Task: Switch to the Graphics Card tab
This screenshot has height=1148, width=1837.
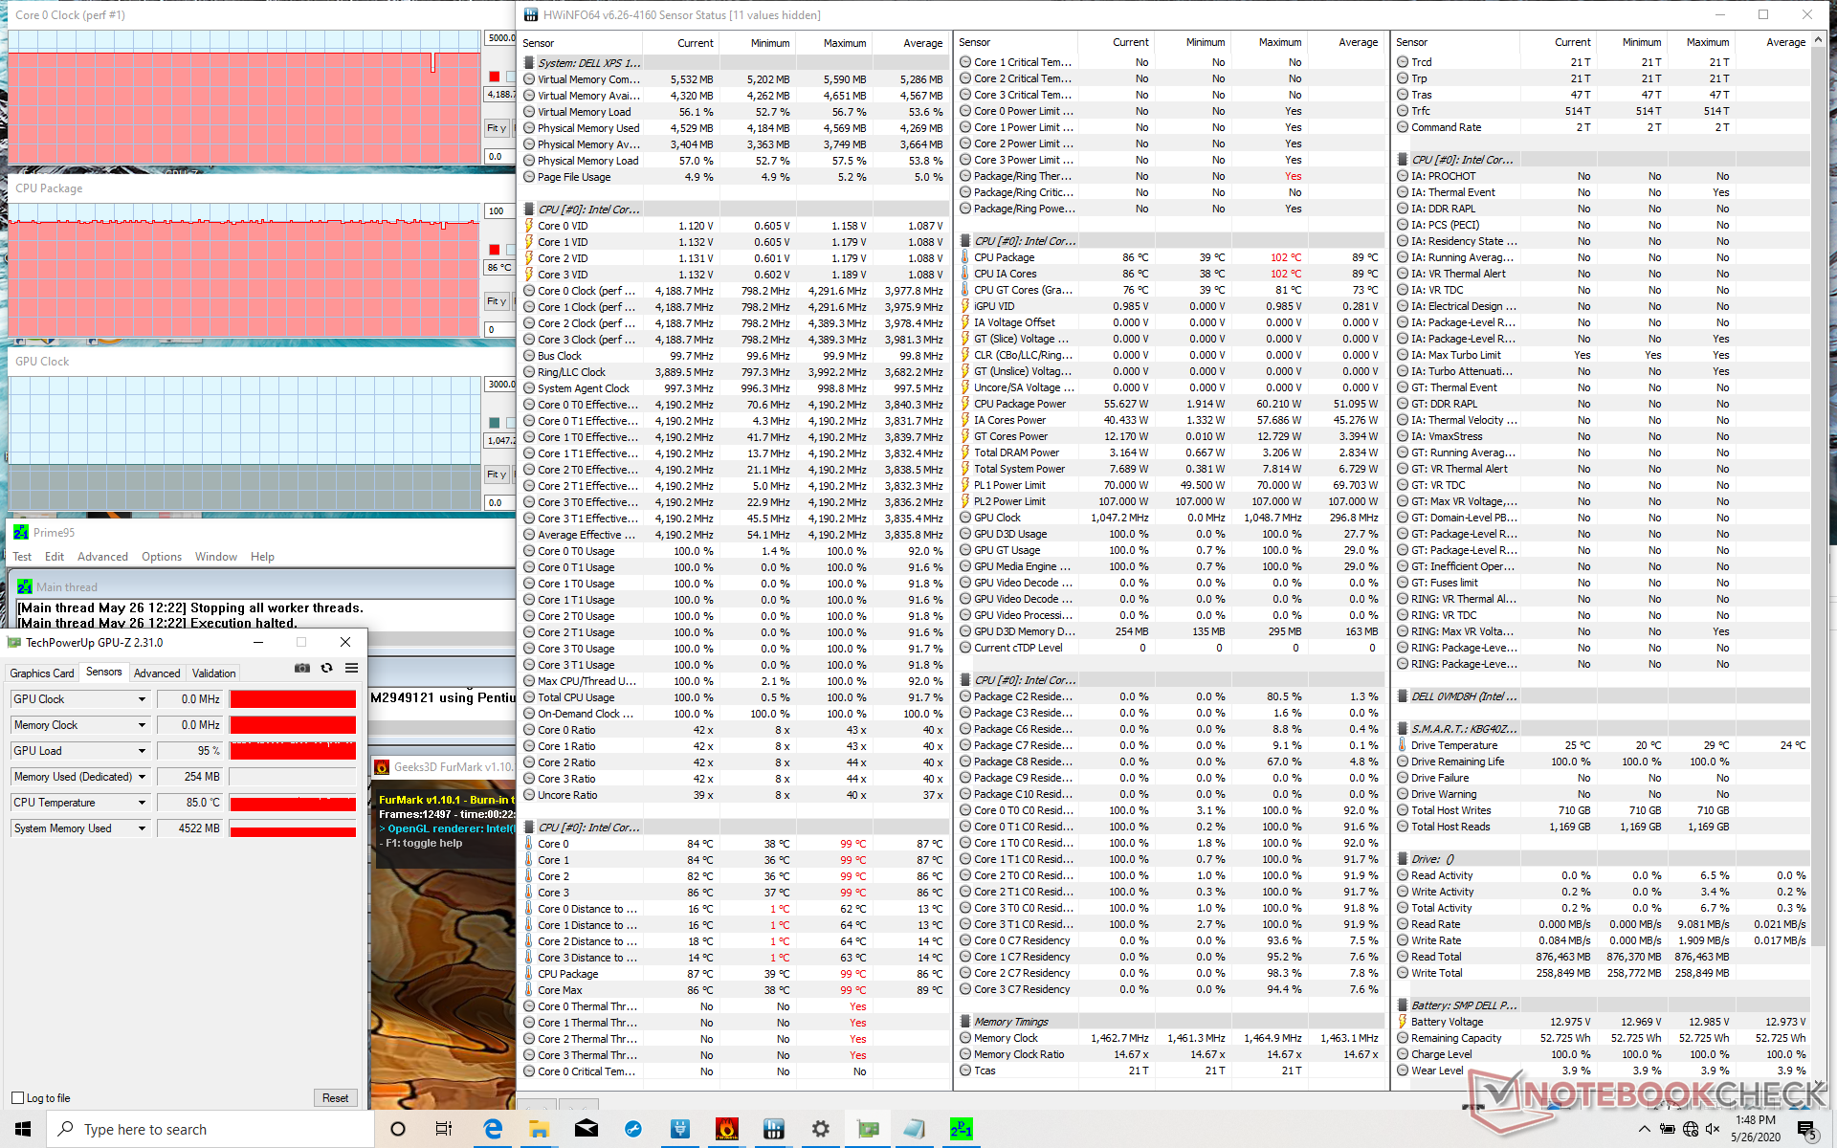Action: point(42,673)
